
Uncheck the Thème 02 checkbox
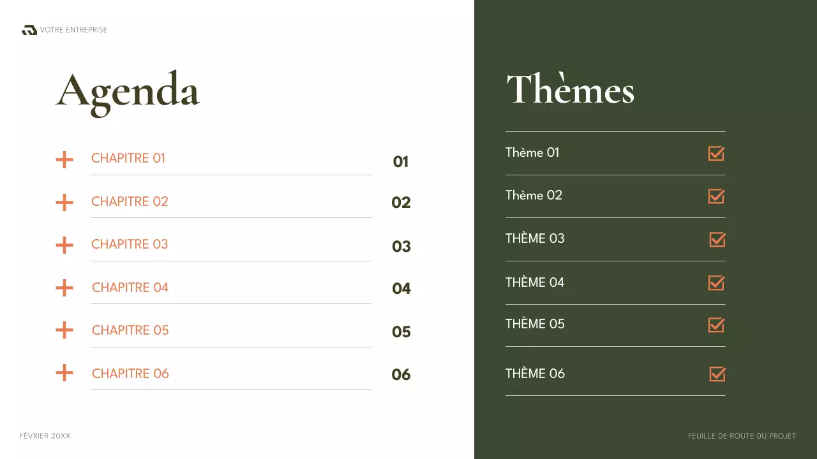point(716,196)
